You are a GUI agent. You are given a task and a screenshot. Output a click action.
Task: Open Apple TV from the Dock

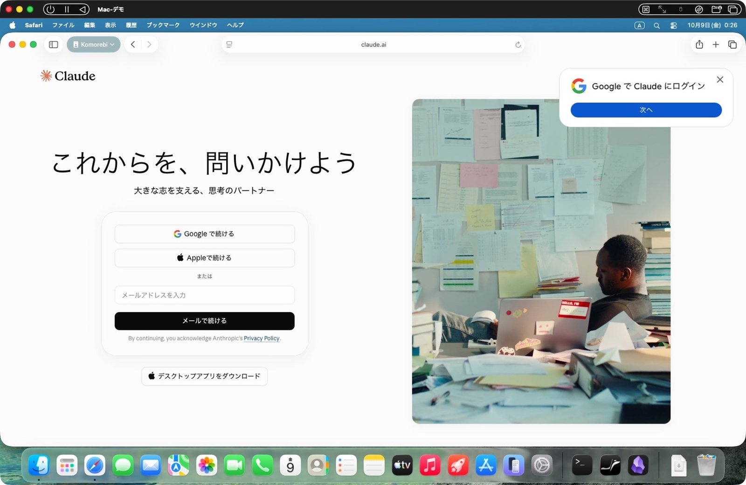(402, 465)
